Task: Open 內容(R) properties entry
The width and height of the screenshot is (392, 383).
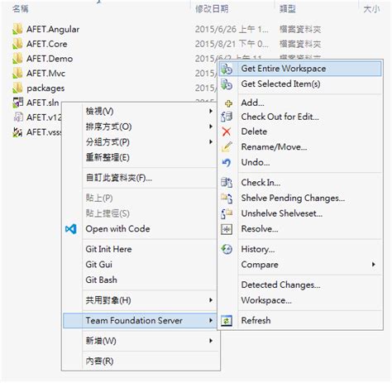Action: pos(99,361)
